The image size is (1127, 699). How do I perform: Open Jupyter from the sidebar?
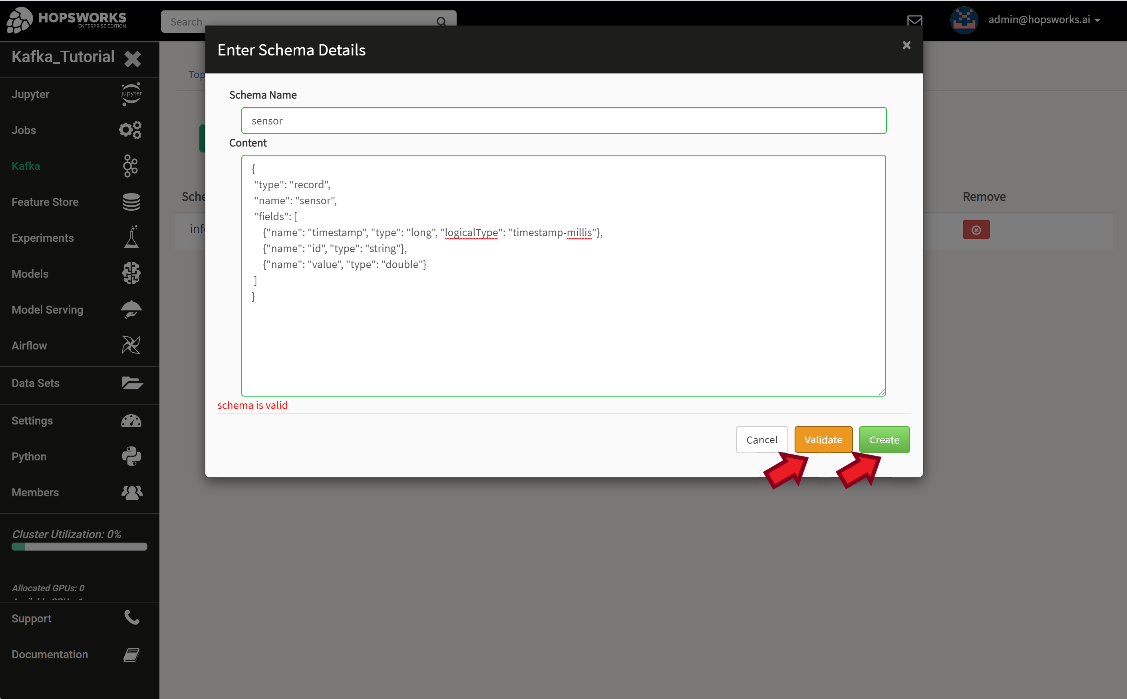[x=131, y=94]
